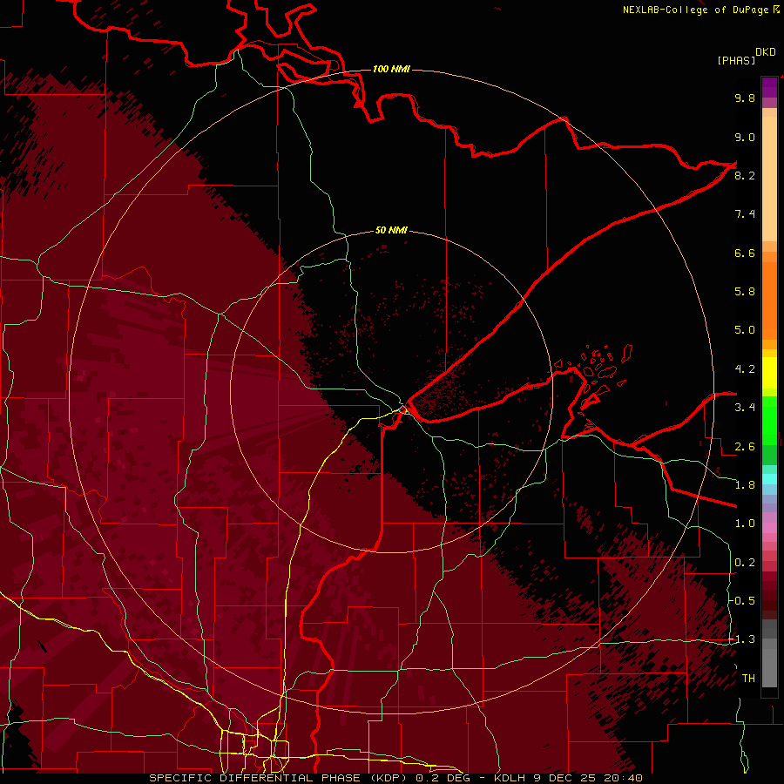Click the -0.5 scale value

click(x=742, y=601)
